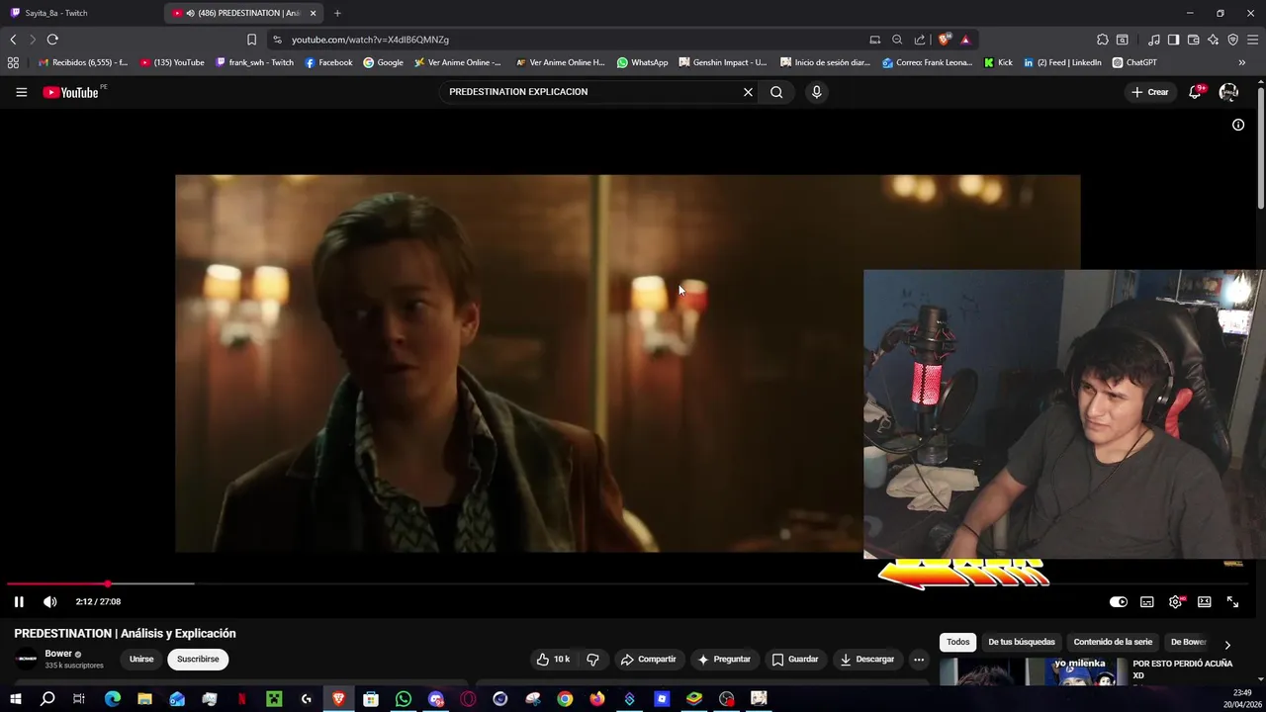Save the video with Guardar

[x=795, y=659]
